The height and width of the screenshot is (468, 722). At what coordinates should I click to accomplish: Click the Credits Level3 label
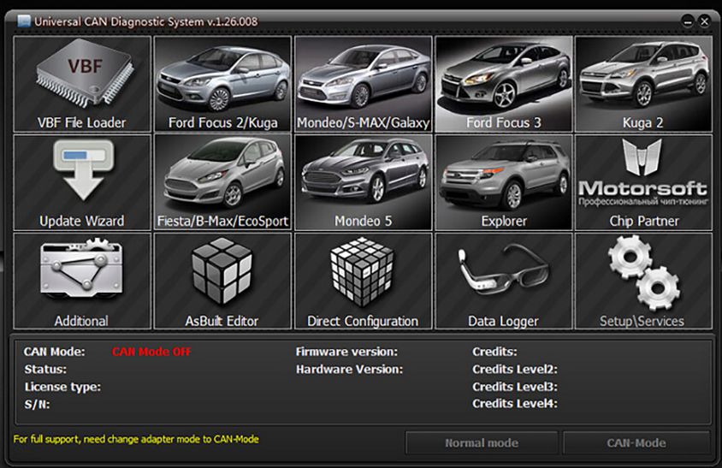click(x=515, y=387)
